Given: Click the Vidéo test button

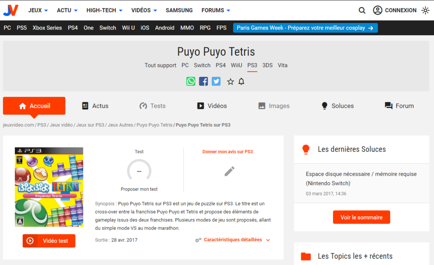Looking at the screenshot, I should [x=49, y=241].
